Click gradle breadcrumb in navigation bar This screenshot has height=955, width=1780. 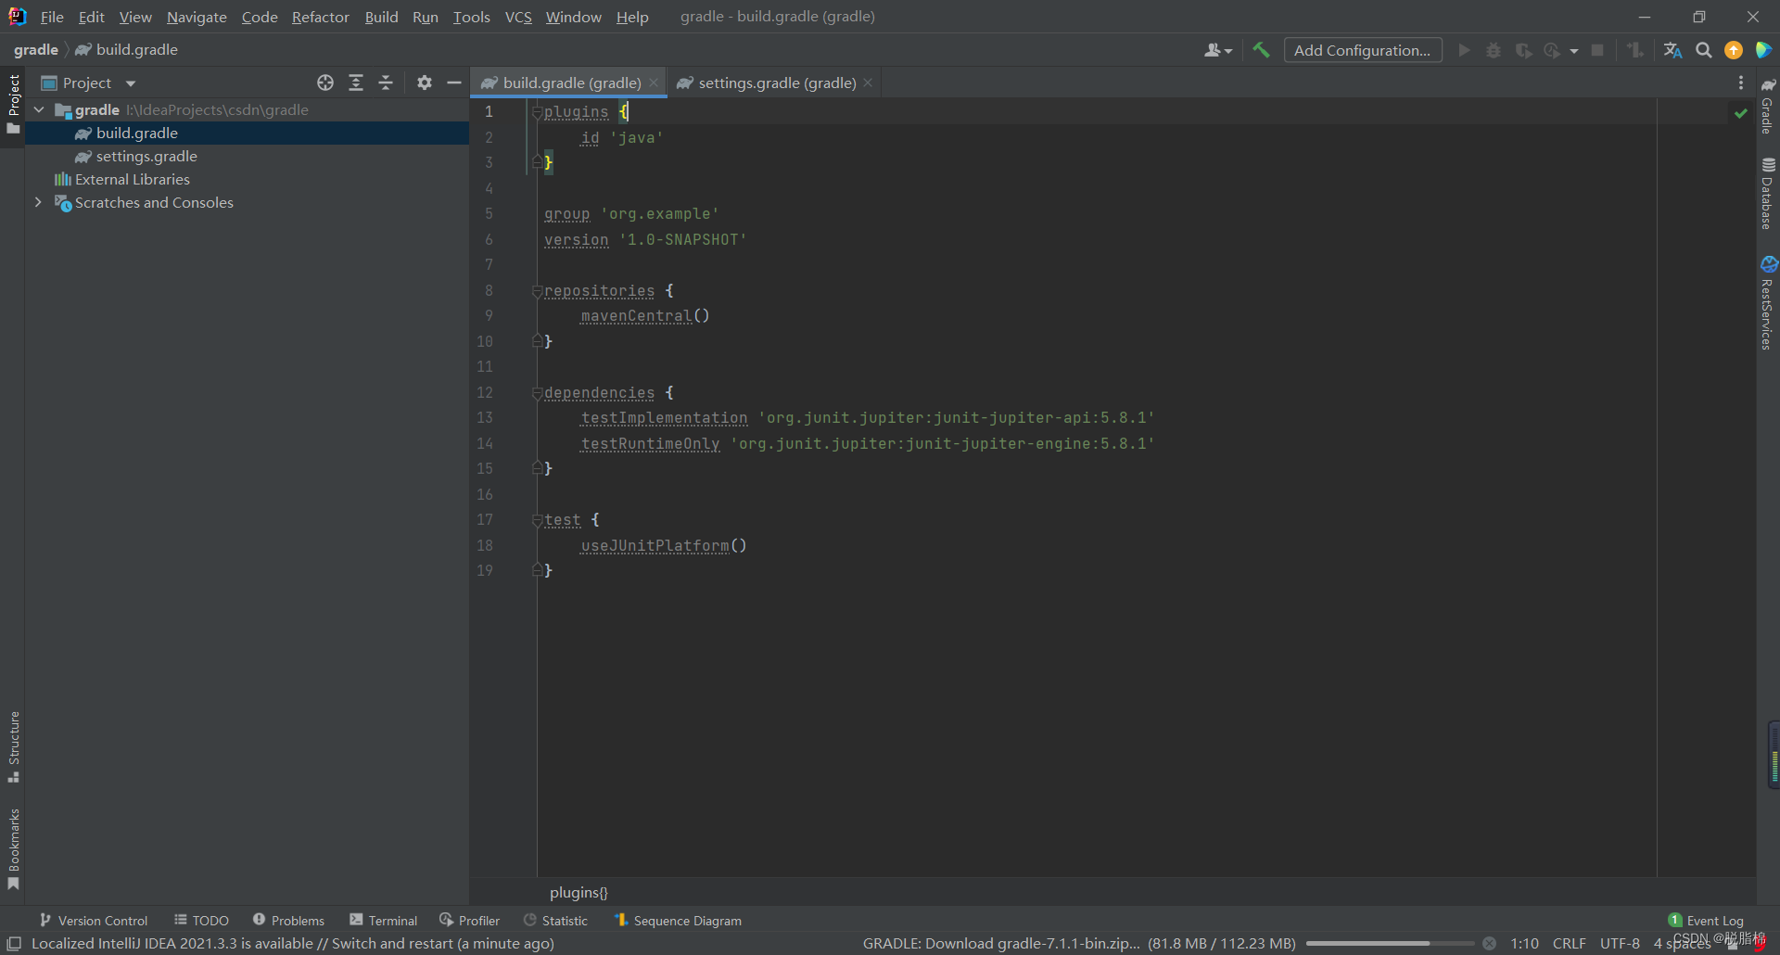pos(36,49)
